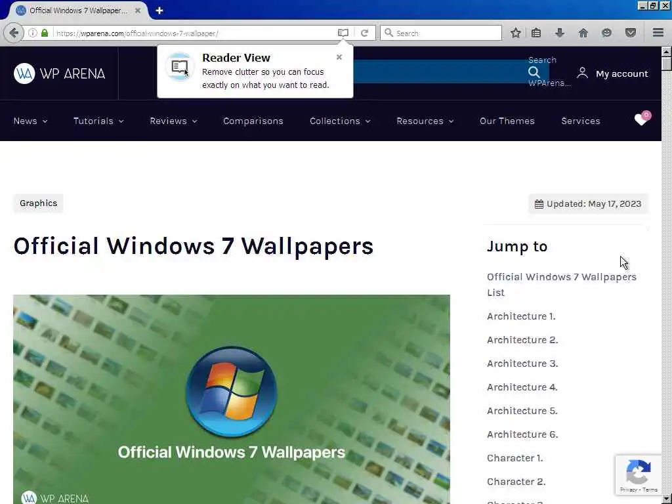Open the wishlist heart icon

642,118
